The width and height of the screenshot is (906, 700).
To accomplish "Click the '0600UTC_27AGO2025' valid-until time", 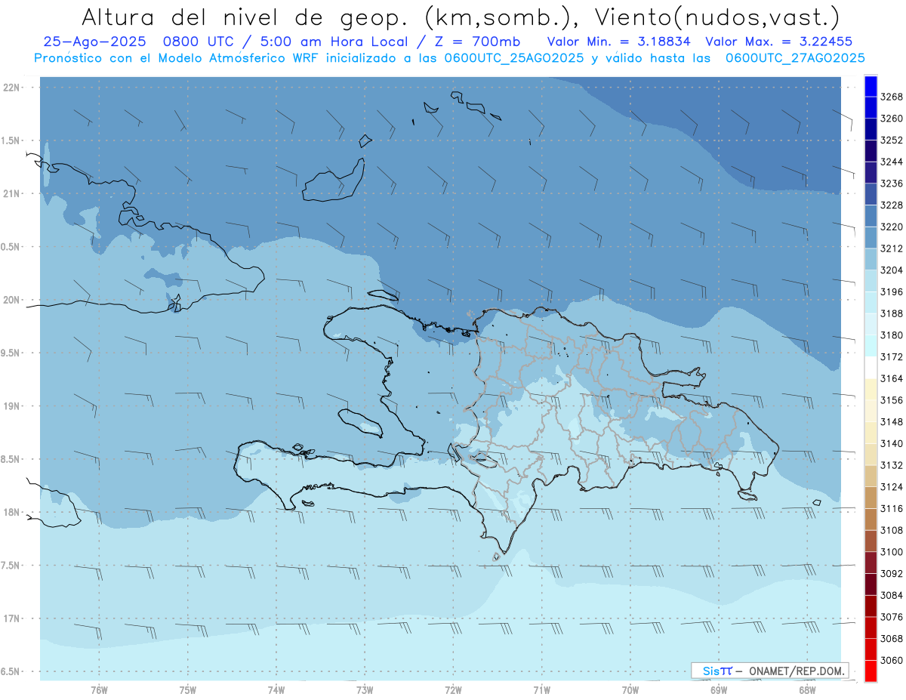I will pos(795,58).
